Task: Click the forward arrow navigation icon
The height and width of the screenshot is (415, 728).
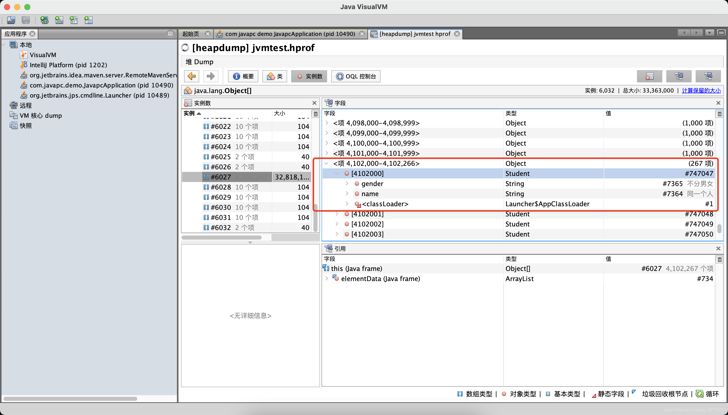Action: click(210, 76)
